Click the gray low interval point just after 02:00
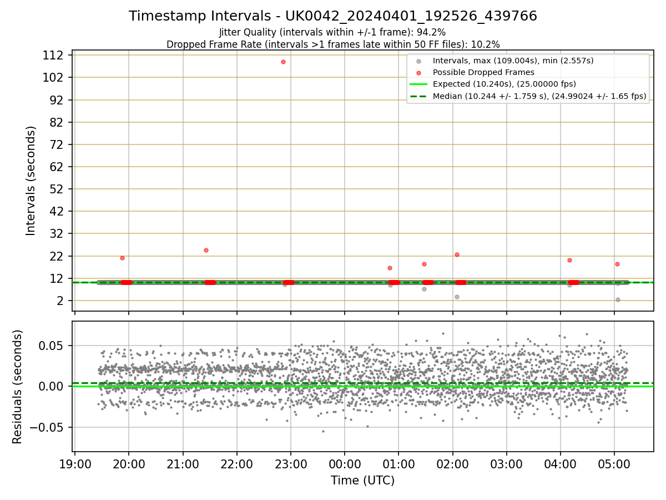The height and width of the screenshot is (500, 666). pos(457,297)
